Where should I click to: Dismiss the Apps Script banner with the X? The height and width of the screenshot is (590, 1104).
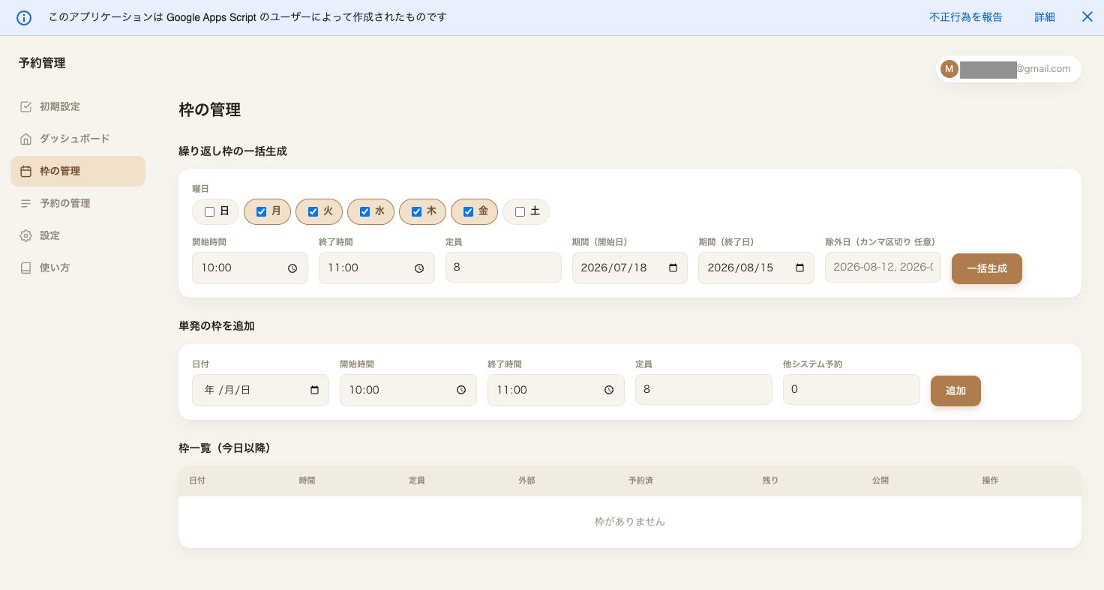click(x=1087, y=16)
